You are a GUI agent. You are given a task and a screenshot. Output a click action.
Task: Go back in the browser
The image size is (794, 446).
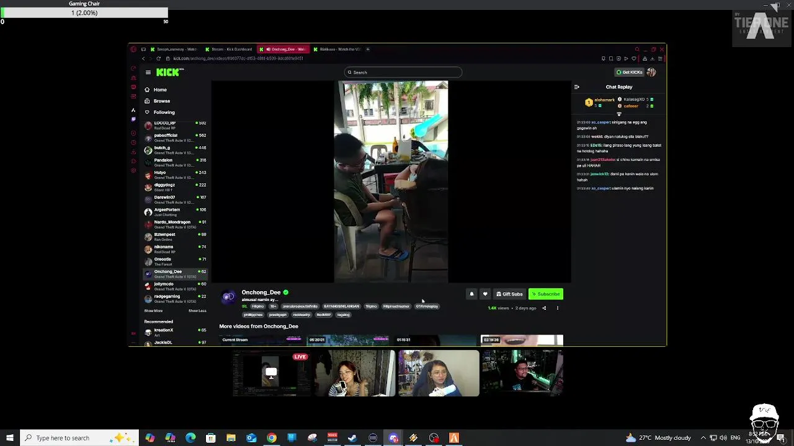tap(143, 58)
